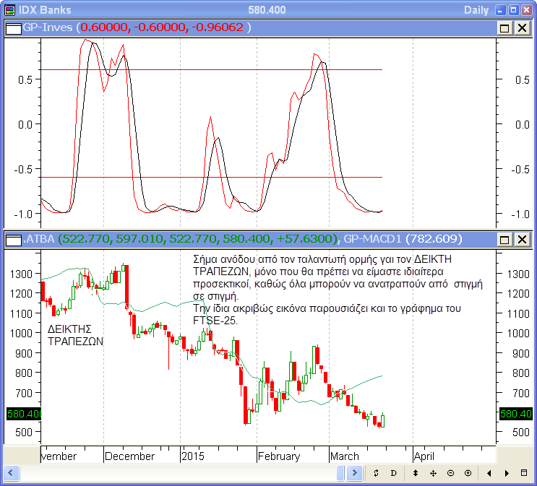Image resolution: width=537 pixels, height=486 pixels.
Task: Click the 'ΔΕΙΚΤΗΣ ΤΡΑΠΕΖΩΝ' chart label
Action: point(75,335)
